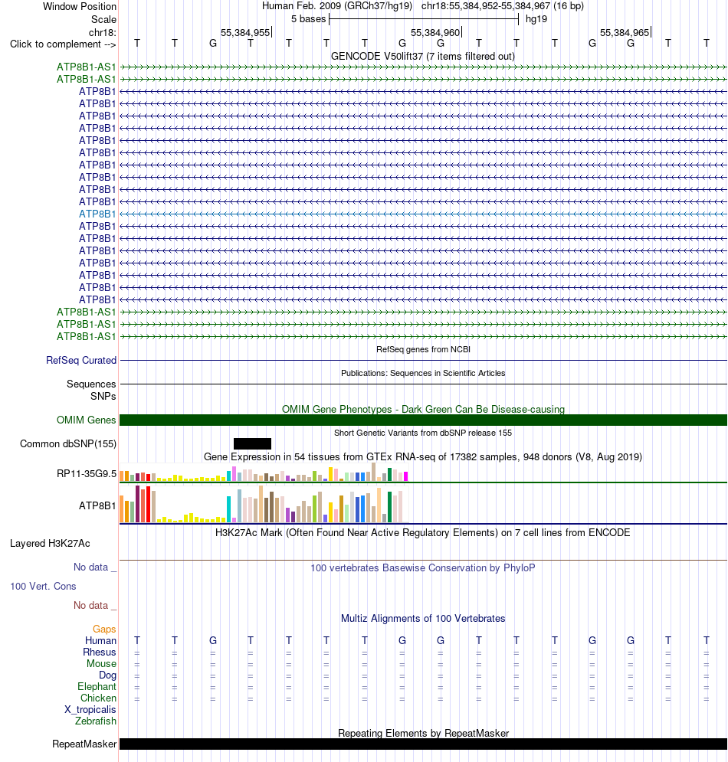Click the 55,384,965 coordinate label
This screenshot has height=762, width=728.
tap(625, 33)
